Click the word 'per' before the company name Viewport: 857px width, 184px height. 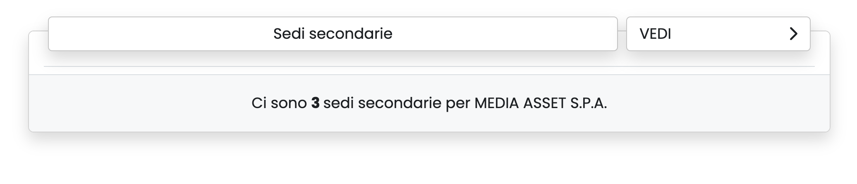click(x=457, y=103)
